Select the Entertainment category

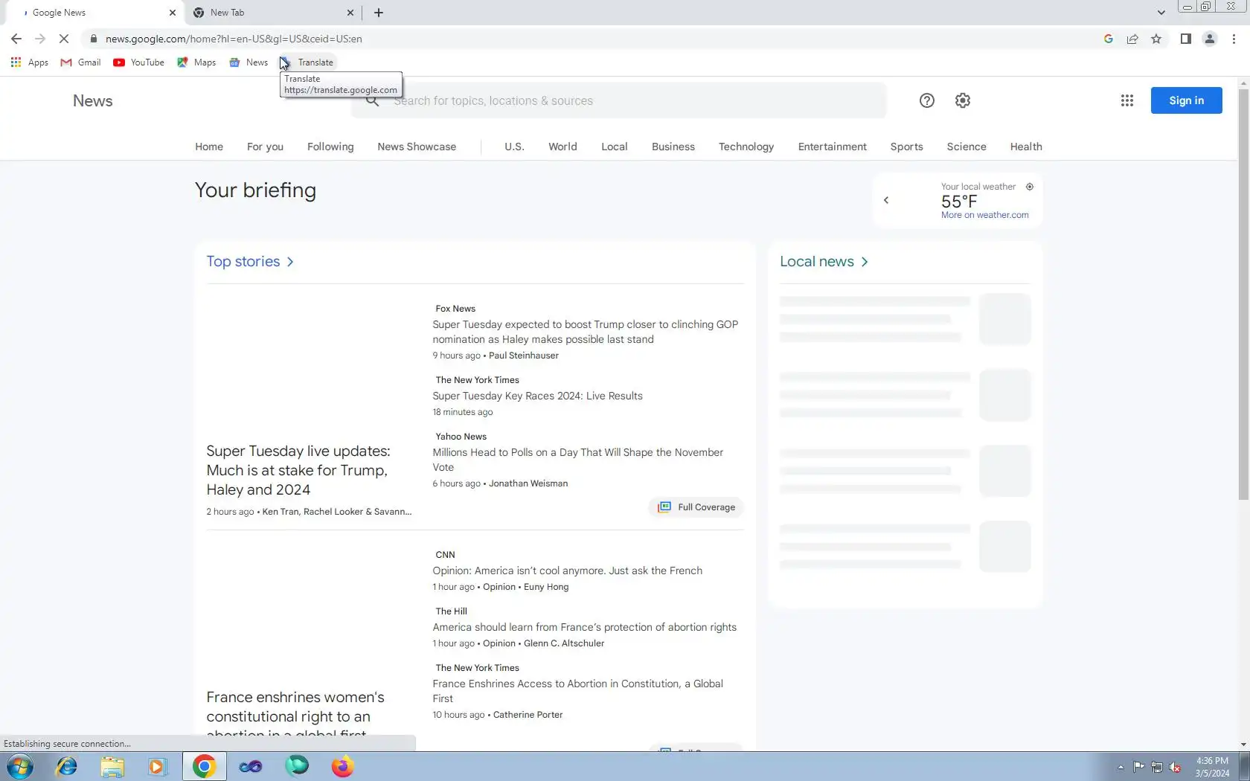coord(833,147)
